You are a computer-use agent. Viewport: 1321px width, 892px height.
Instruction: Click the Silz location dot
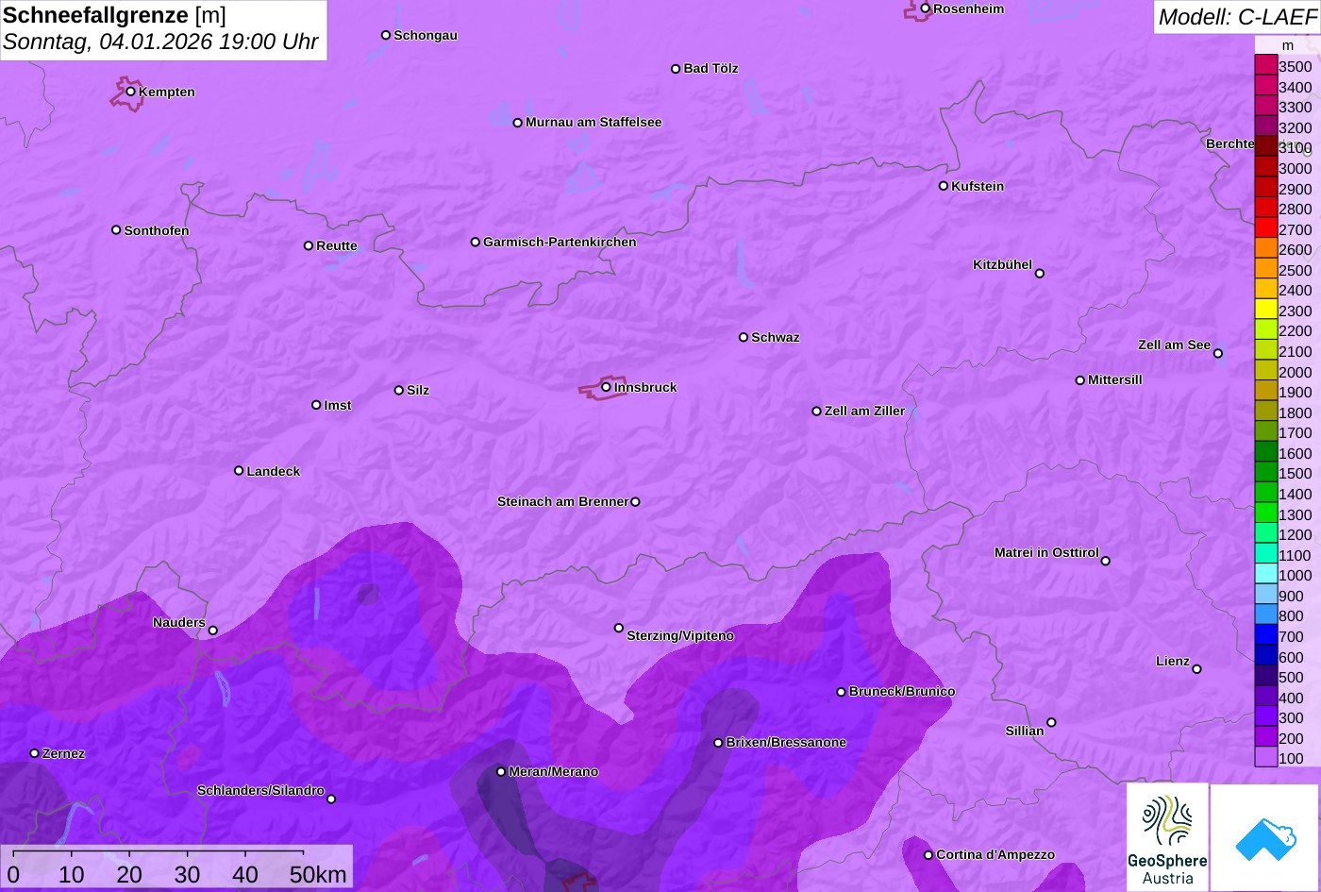[398, 390]
